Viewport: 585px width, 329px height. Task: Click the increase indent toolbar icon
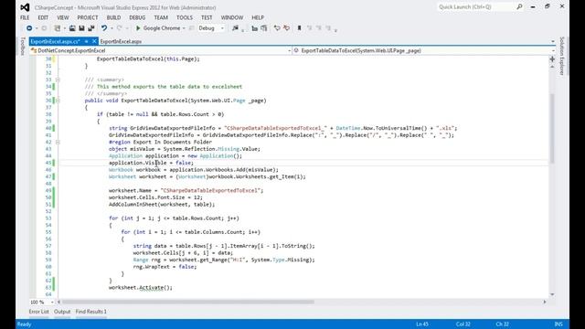pos(264,28)
